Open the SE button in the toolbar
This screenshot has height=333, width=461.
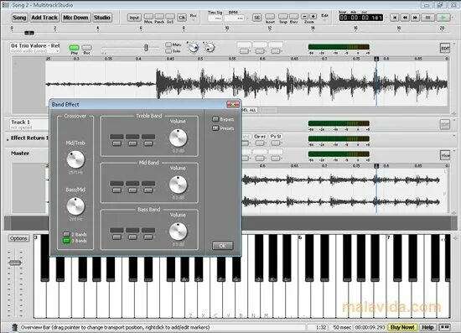coord(256,18)
